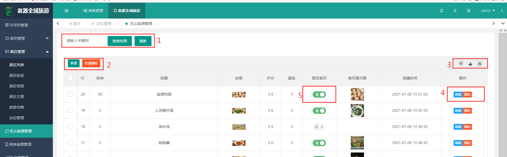Open the cover thumbnail of 油水鸡
The height and width of the screenshot is (157, 507).
click(x=239, y=127)
